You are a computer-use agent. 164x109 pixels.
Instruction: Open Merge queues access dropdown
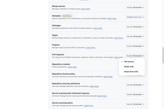tap(135, 7)
